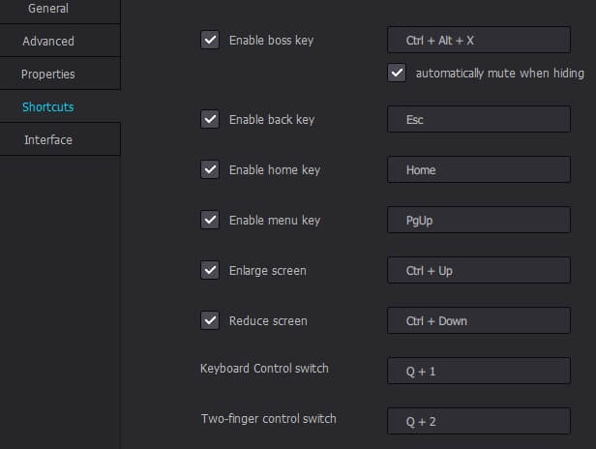Toggle the Enable home key checkbox
This screenshot has width=596, height=449.
(210, 169)
